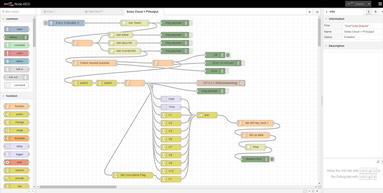Toggle the OK debug node button
383x193 pixels.
(x=228, y=55)
